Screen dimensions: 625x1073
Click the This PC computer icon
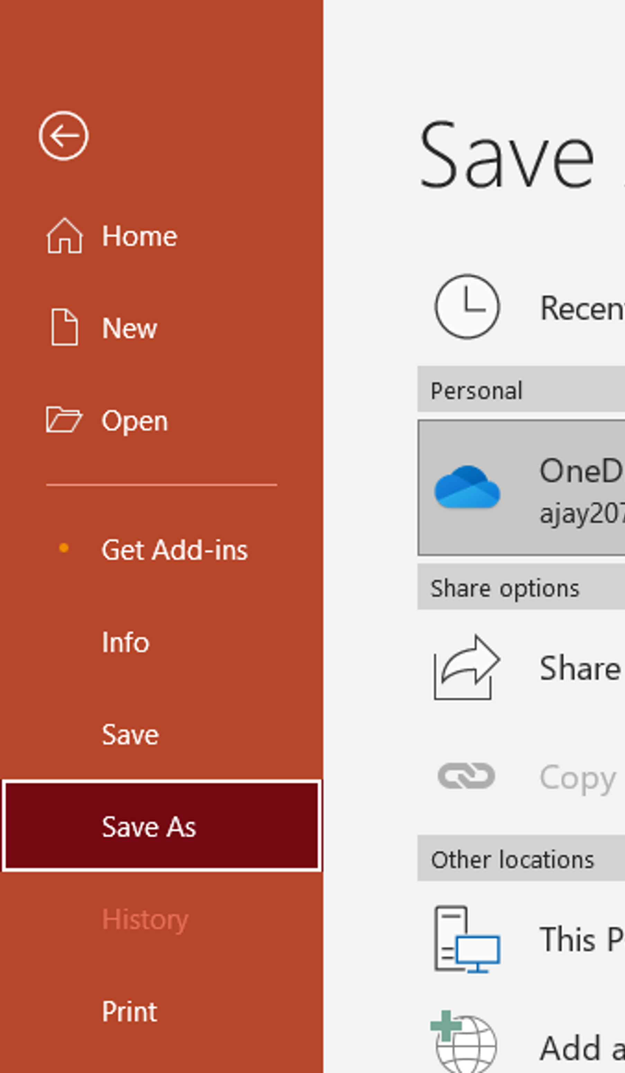pyautogui.click(x=467, y=939)
